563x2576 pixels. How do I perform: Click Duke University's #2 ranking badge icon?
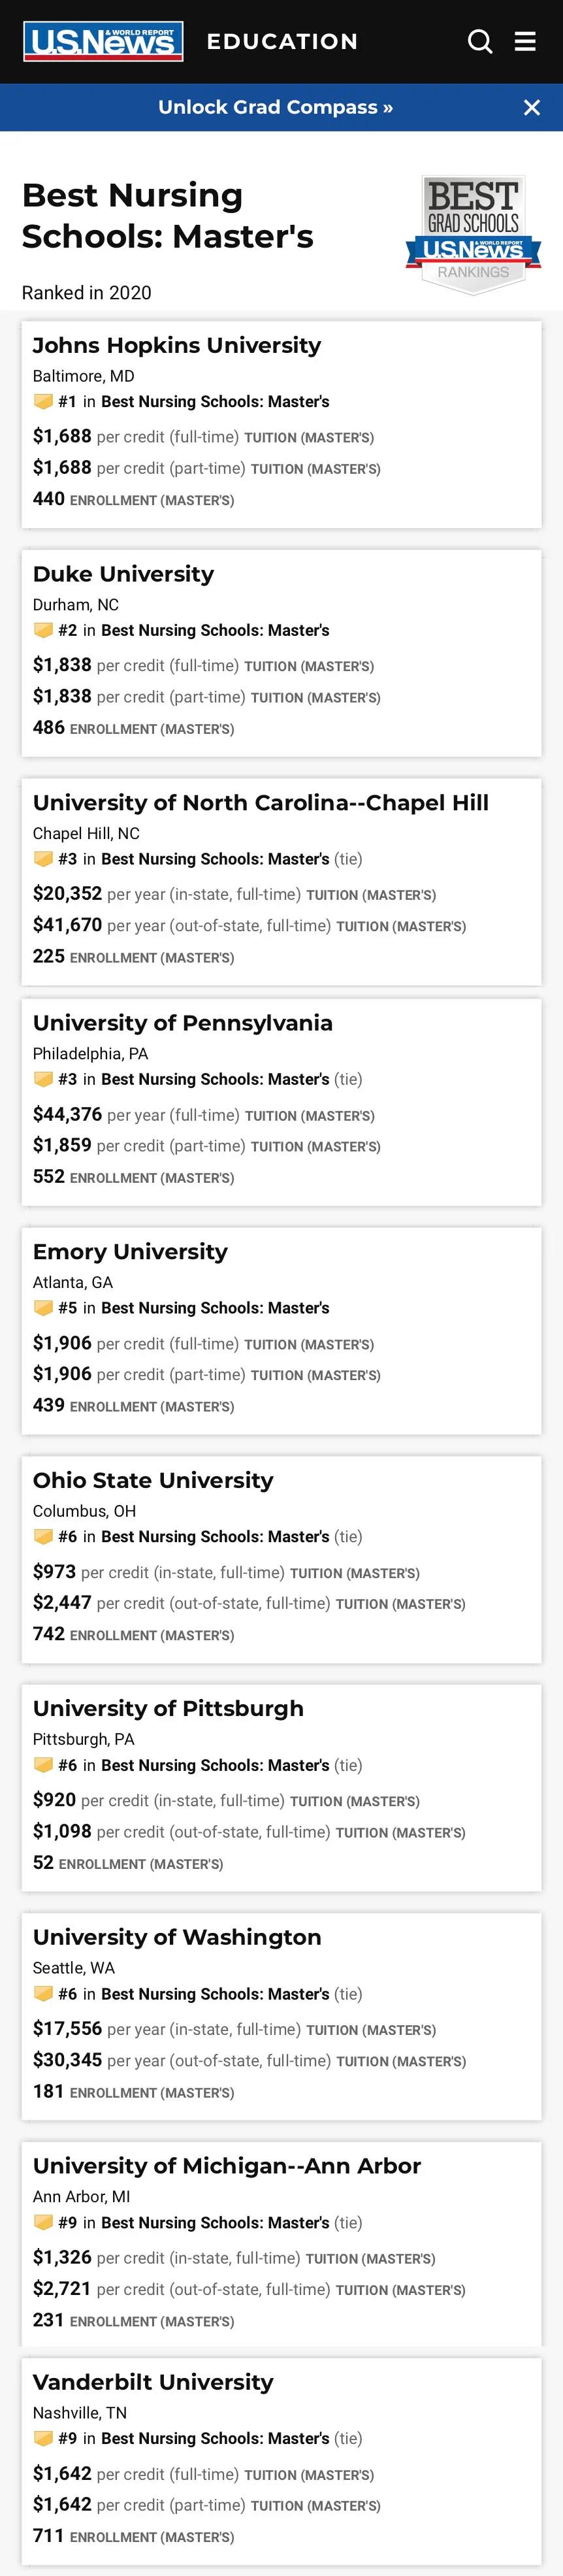coord(43,630)
